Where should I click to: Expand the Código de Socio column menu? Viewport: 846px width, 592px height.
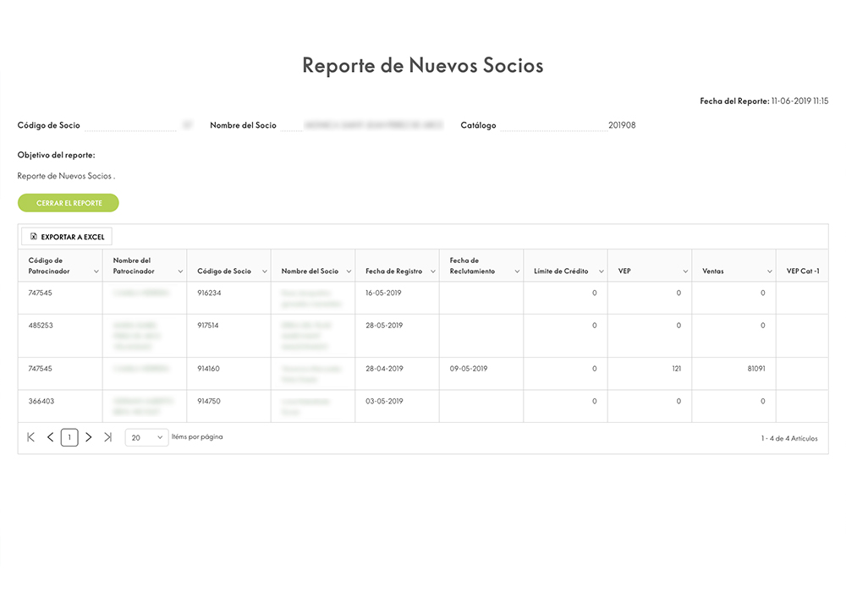264,271
